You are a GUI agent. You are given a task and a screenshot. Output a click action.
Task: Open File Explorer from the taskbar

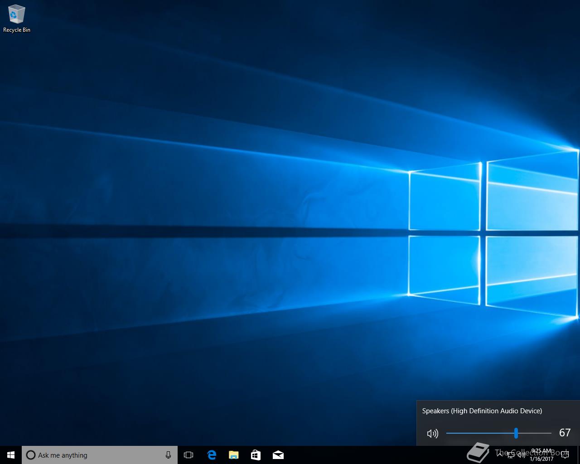233,455
